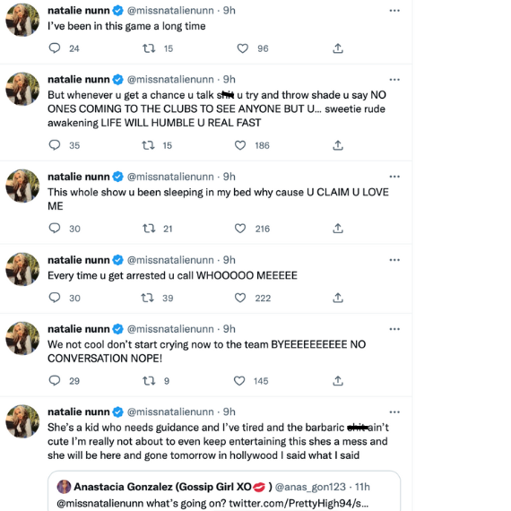Click the Anastacia Gonzalez quoted tweet avatar

(x=64, y=487)
